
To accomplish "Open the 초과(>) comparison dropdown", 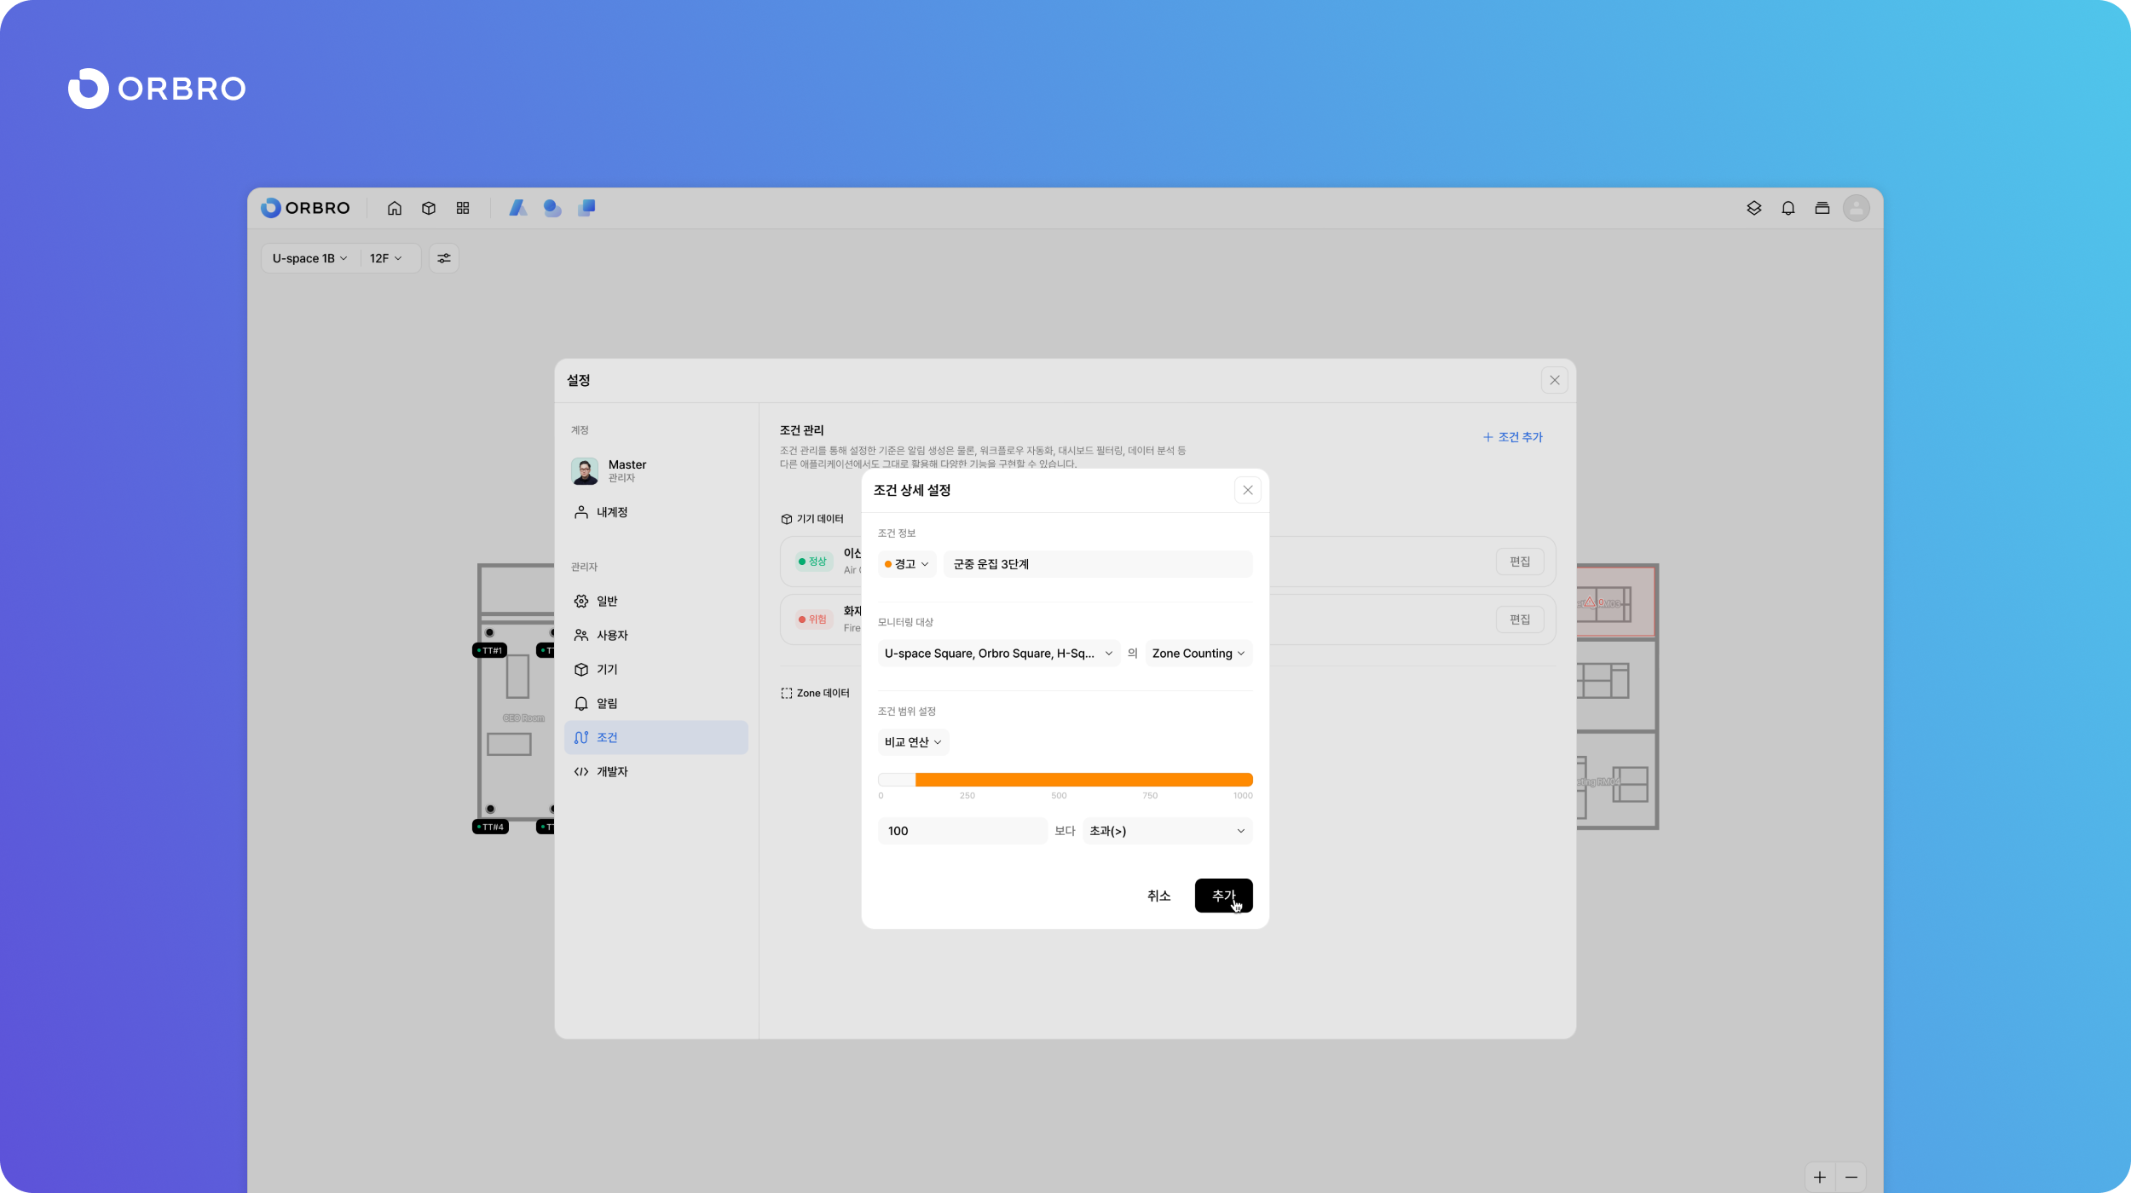I will click(x=1166, y=831).
